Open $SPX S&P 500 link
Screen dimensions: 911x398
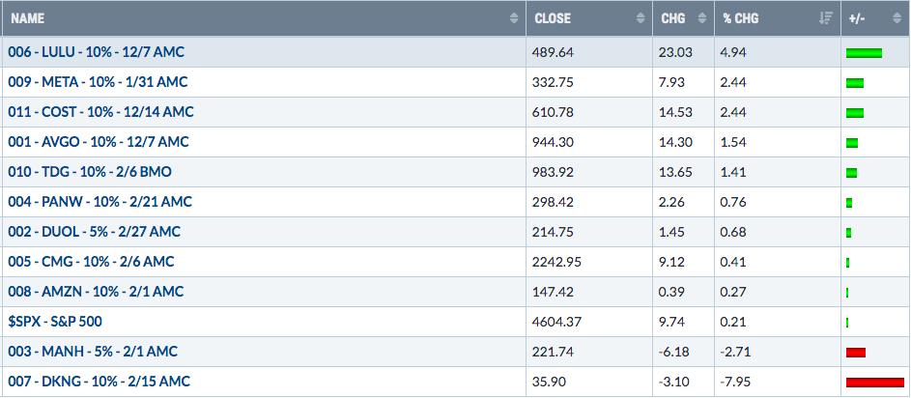click(x=55, y=322)
